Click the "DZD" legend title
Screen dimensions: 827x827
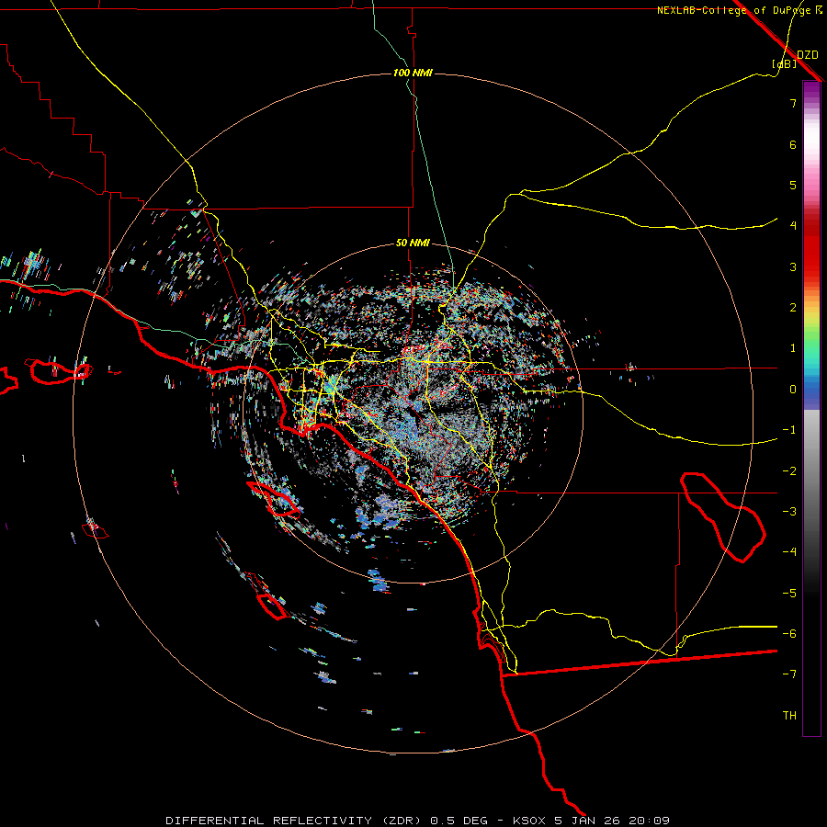click(x=807, y=55)
